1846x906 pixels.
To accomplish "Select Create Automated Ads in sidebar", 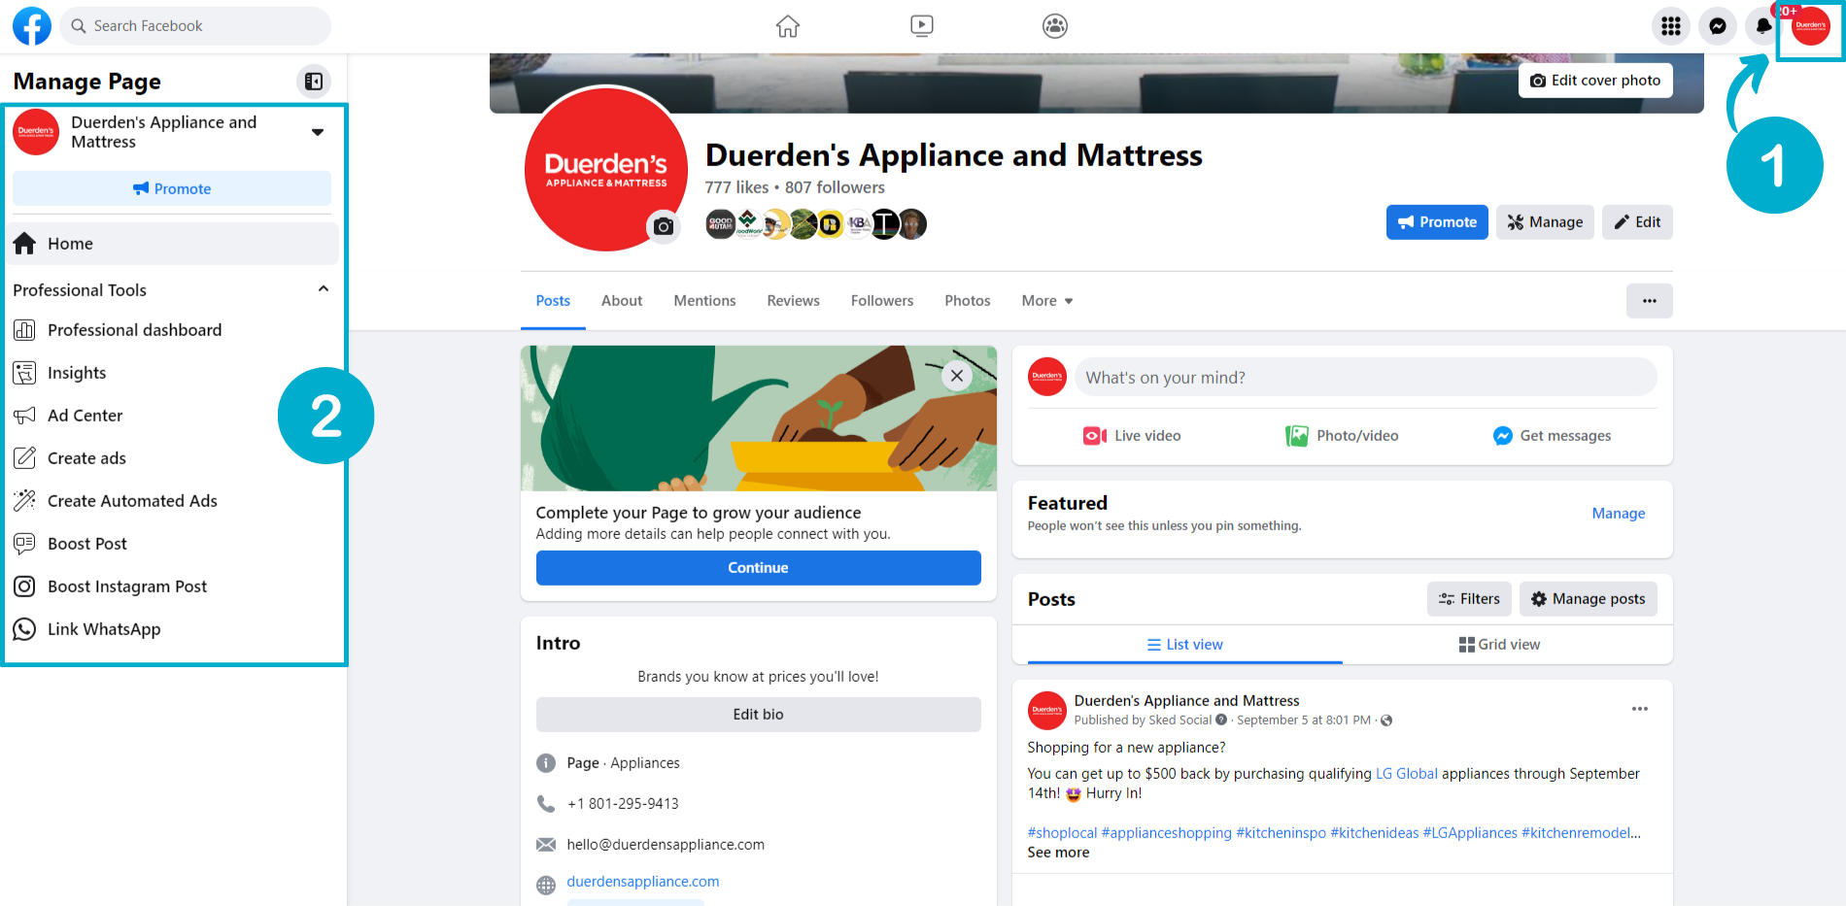I will (173, 501).
